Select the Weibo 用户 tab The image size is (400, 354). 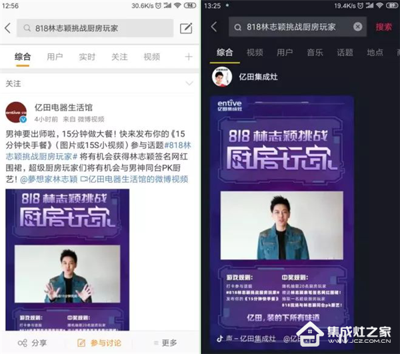coord(55,57)
